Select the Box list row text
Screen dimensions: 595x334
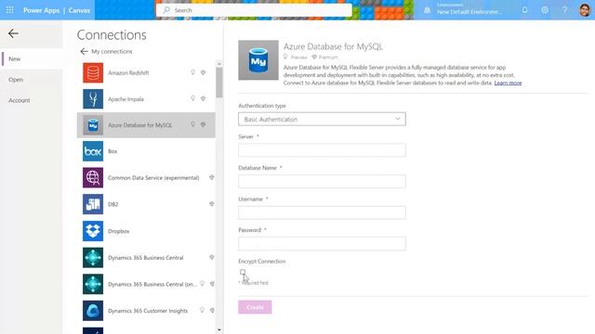112,151
